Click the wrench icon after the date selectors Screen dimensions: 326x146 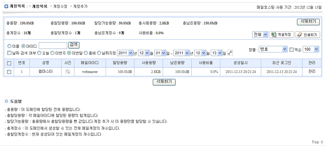[230, 53]
